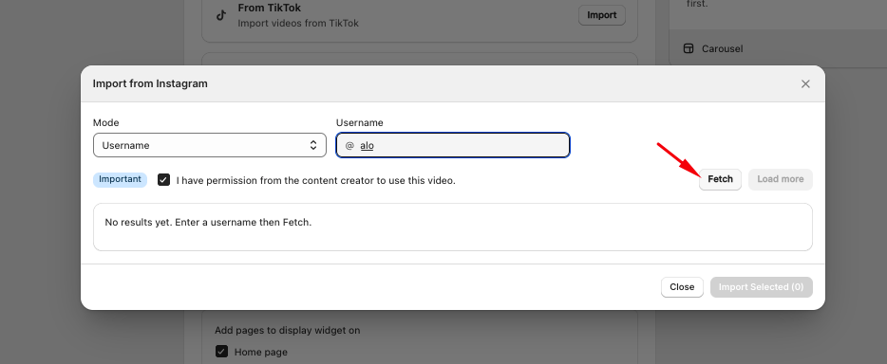887x364 pixels.
Task: Click the 'Import videos from TikTok' description
Action: coord(298,23)
